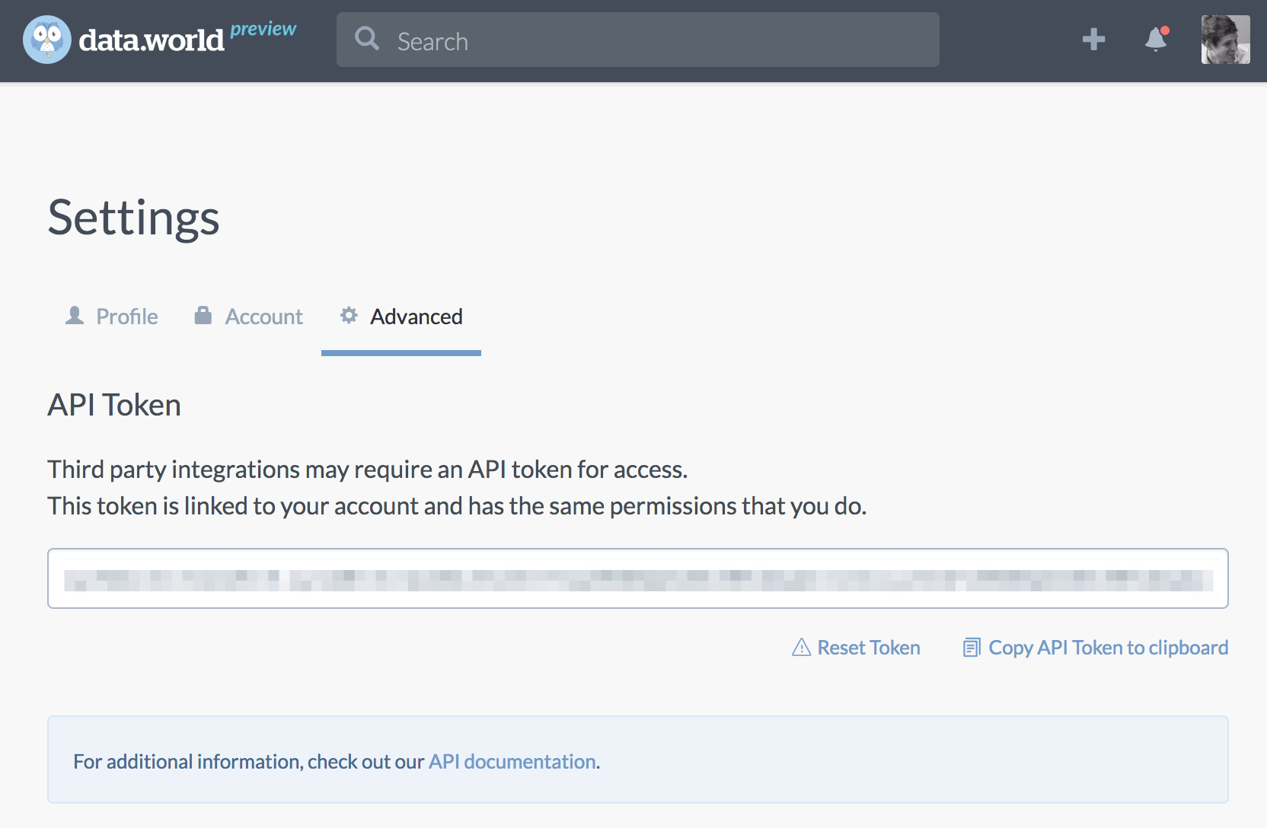Click the data.world wordmark text
The image size is (1267, 828).
pyautogui.click(x=151, y=41)
